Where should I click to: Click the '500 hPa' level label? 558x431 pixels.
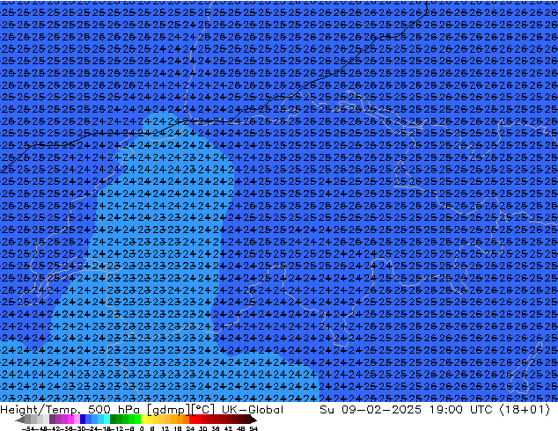point(114,410)
